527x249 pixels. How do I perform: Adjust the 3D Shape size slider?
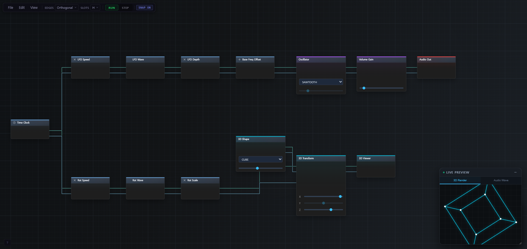(261, 168)
